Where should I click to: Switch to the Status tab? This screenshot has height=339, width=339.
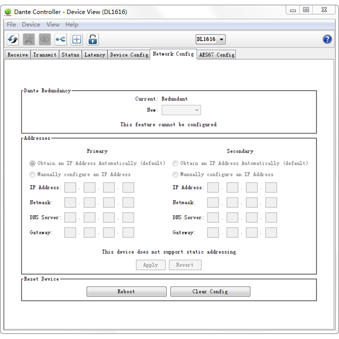click(70, 55)
